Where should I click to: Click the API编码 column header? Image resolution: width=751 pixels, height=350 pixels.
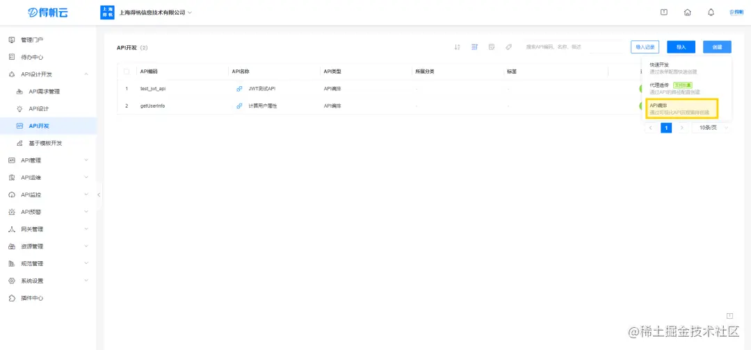point(149,72)
